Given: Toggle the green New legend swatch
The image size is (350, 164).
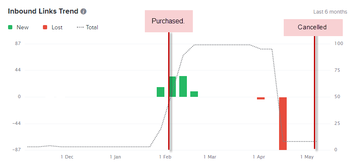Looking at the screenshot, I should pos(10,28).
